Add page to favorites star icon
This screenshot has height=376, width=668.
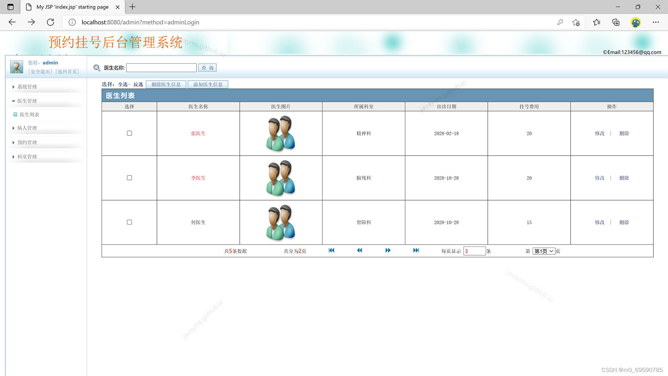click(576, 22)
